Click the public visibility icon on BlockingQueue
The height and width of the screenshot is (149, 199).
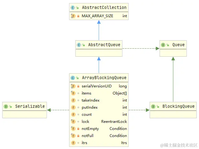158,107
